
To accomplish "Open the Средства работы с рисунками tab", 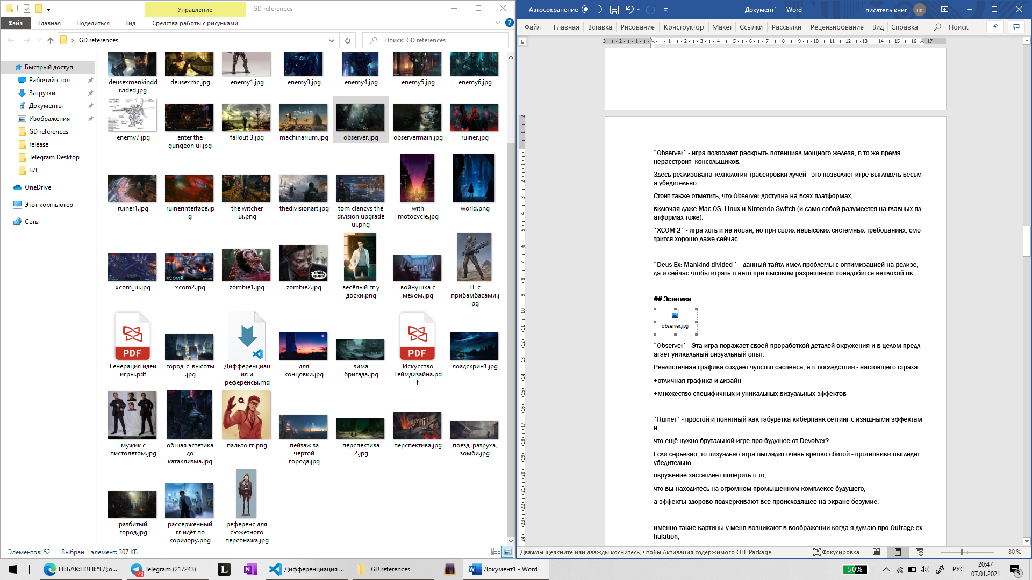I will [x=195, y=23].
